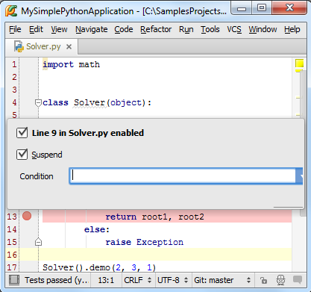Screen dimensions: 311x292
Task: Collapse the class Solver fold marker
Action: 38,103
